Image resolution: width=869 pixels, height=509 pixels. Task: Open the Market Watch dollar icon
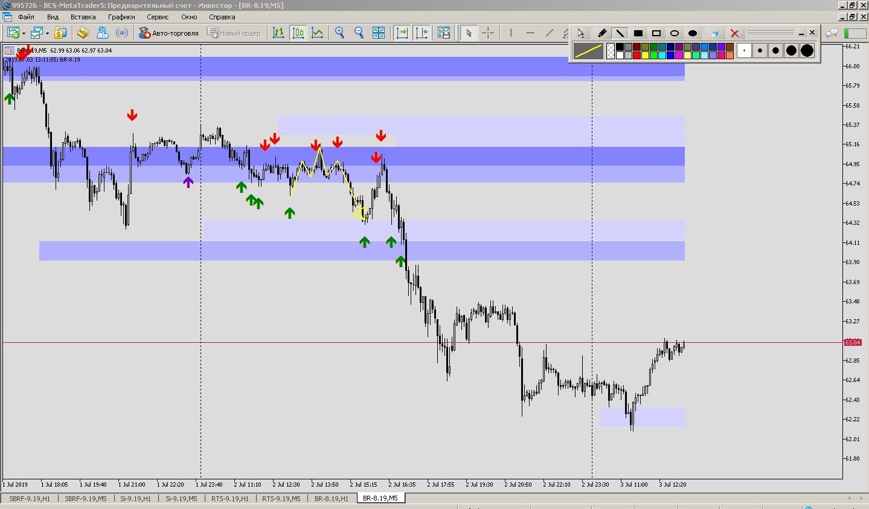(60, 33)
